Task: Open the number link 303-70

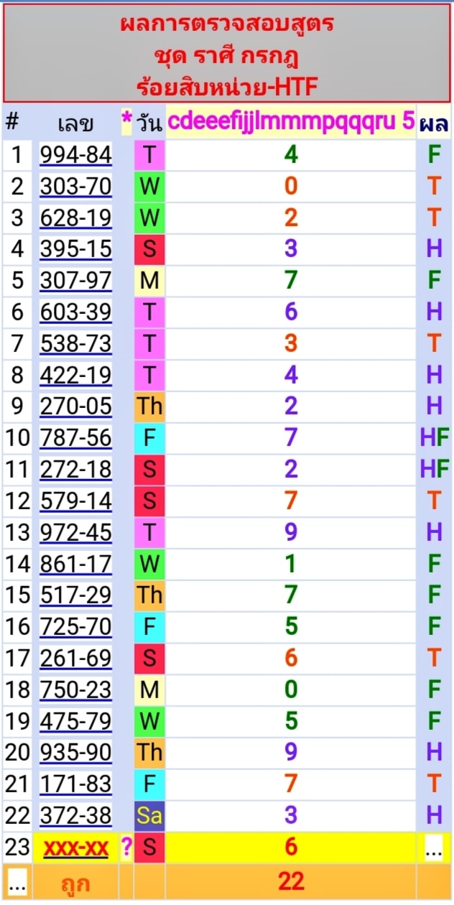Action: pos(75,187)
